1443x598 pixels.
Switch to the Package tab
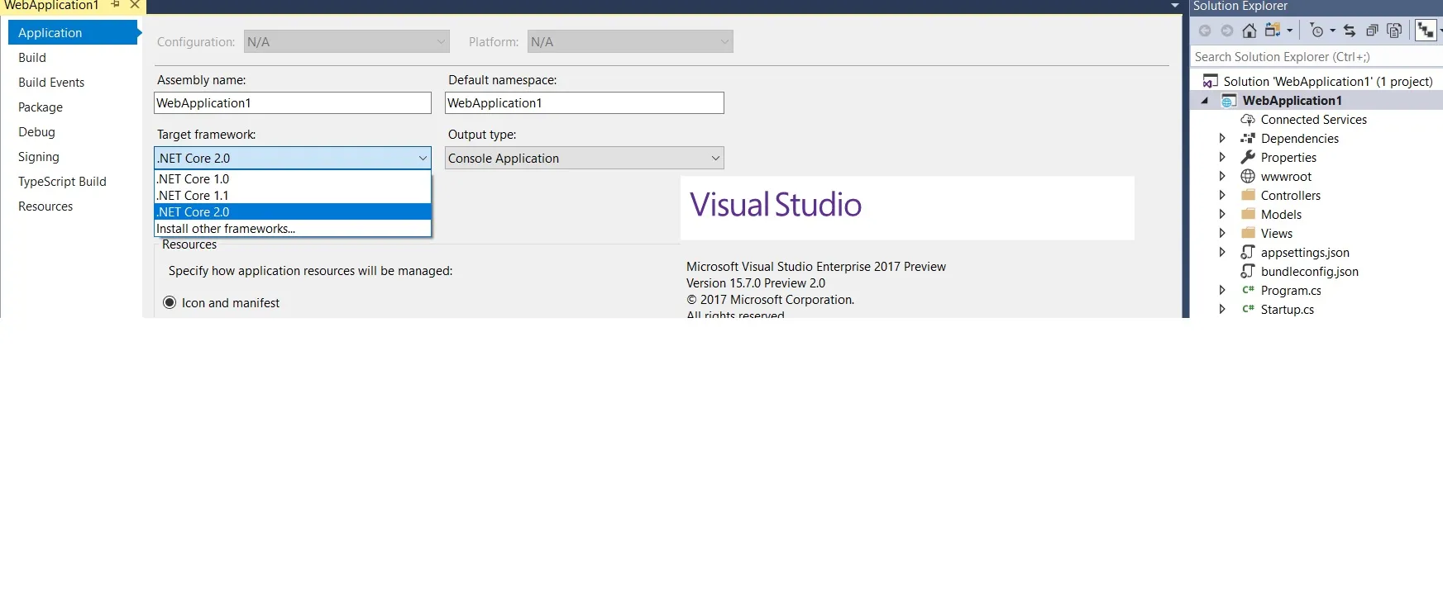(x=41, y=107)
